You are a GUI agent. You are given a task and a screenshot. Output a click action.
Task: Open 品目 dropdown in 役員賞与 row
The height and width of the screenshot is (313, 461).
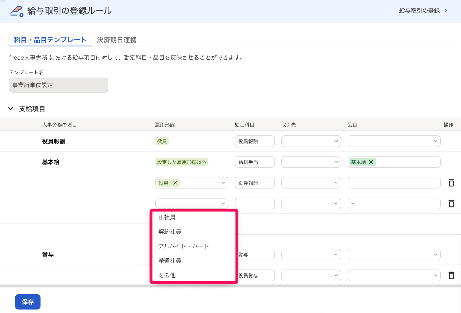pos(394,275)
